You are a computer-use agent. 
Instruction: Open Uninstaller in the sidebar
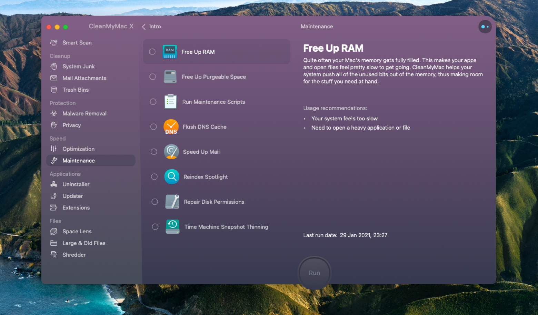click(x=91, y=184)
